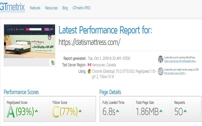This screenshot has height=126, width=202.
Task: Click the Chrome browser icon
Action: (x=89, y=71)
